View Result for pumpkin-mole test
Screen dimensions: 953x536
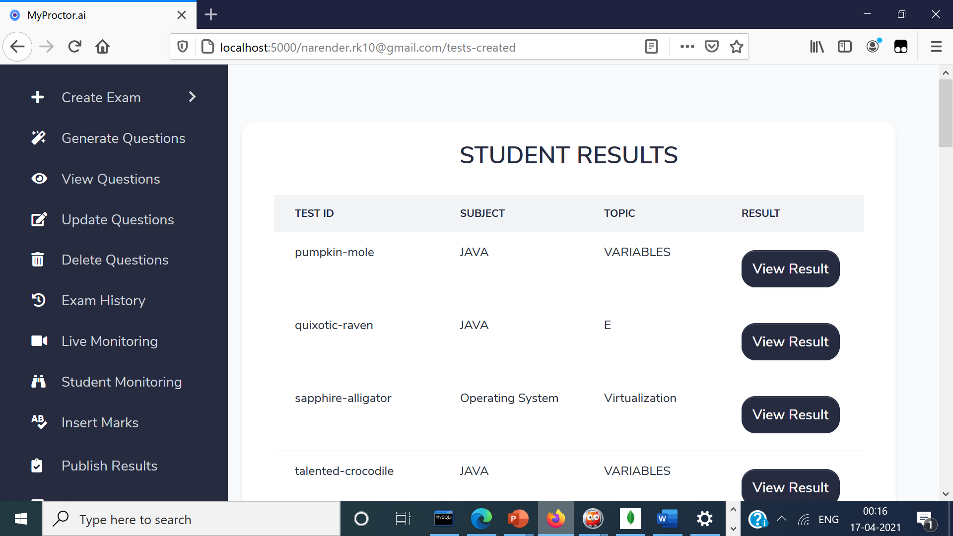point(790,268)
